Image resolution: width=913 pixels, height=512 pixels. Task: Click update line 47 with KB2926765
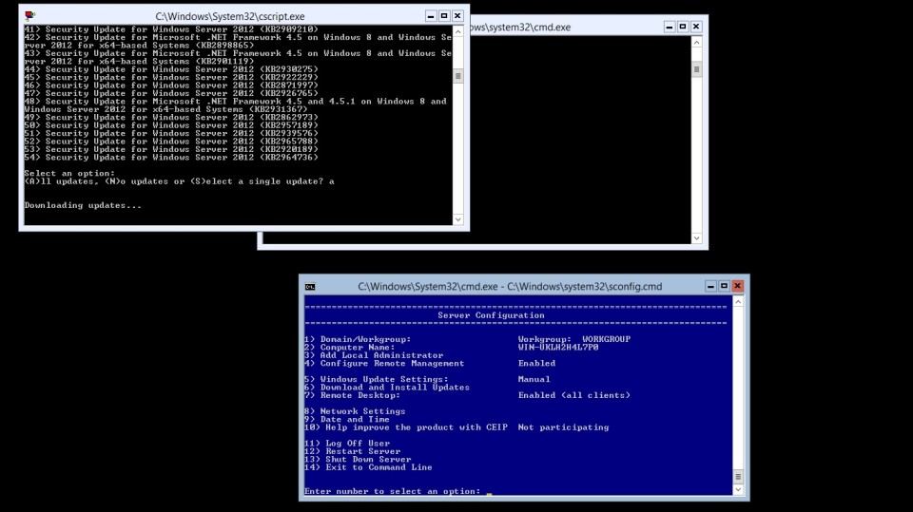pyautogui.click(x=171, y=93)
